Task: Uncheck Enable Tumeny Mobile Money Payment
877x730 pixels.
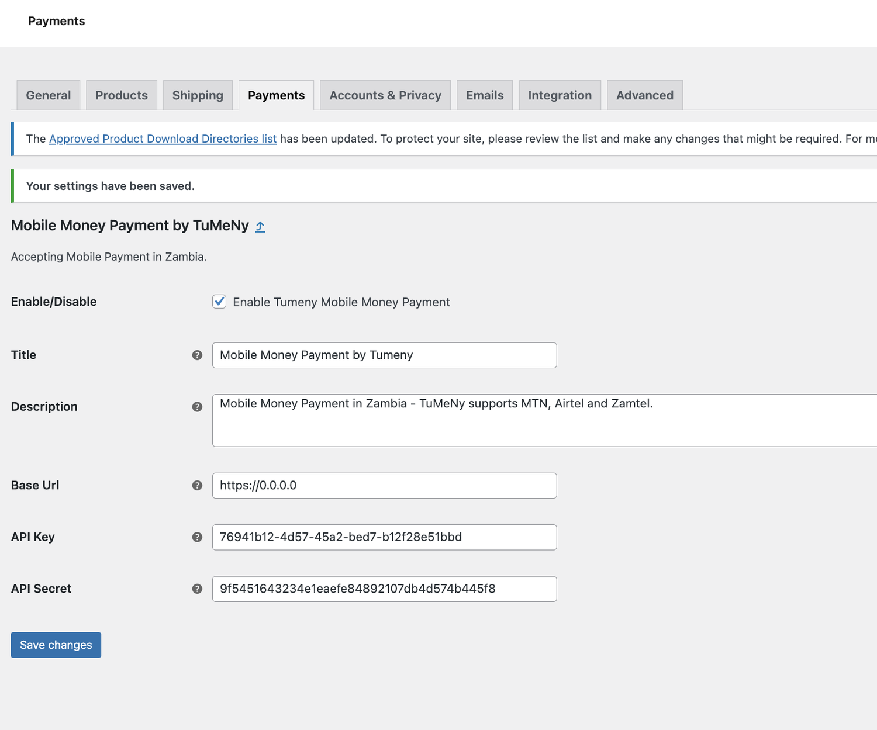Action: pyautogui.click(x=219, y=302)
